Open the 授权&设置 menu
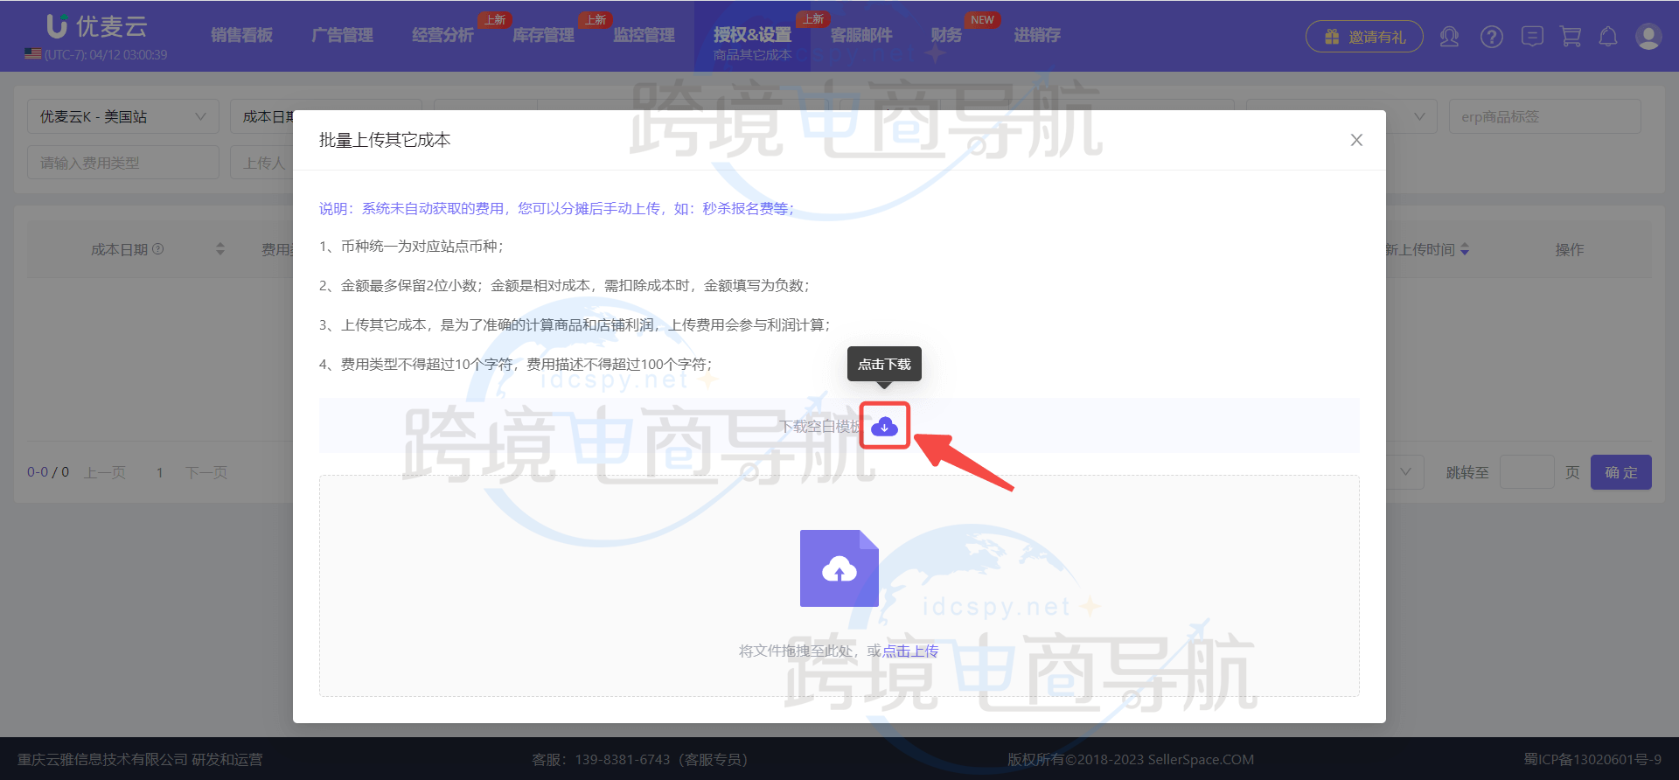This screenshot has width=1679, height=780. pyautogui.click(x=752, y=35)
